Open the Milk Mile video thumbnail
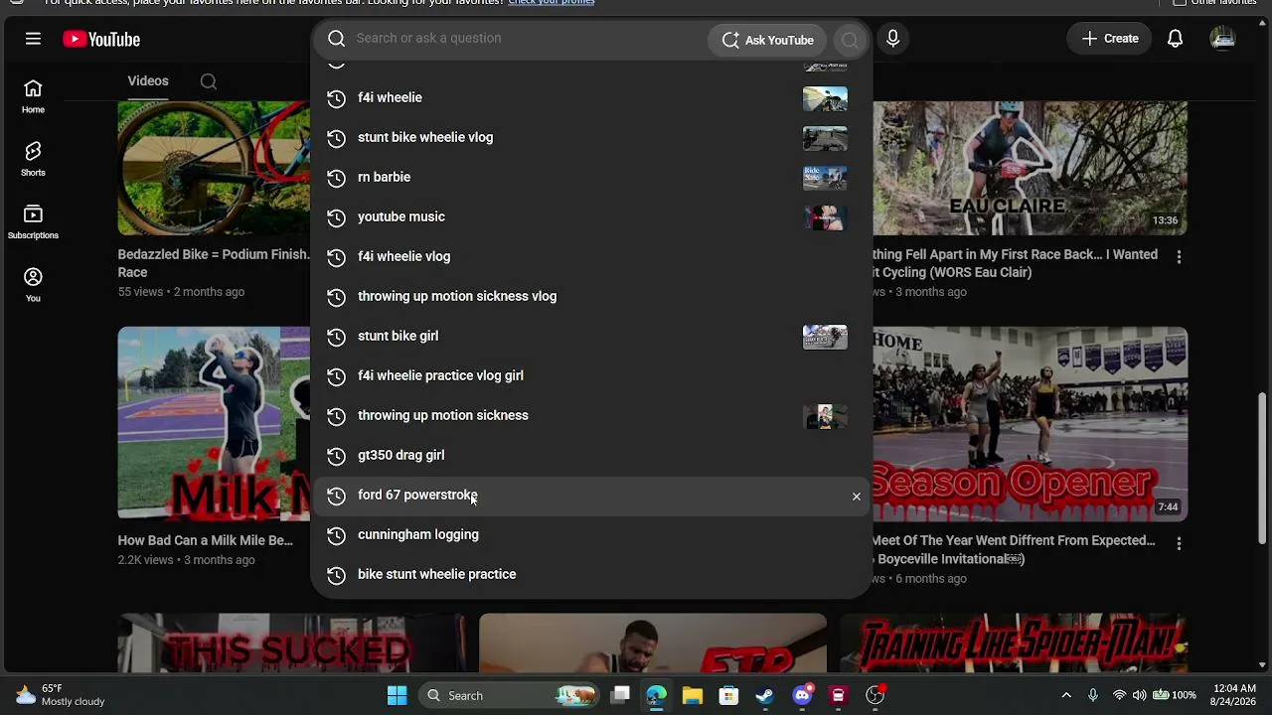1272x715 pixels. pyautogui.click(x=214, y=423)
